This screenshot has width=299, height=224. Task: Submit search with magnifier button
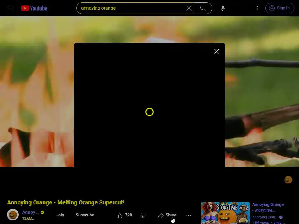click(203, 8)
